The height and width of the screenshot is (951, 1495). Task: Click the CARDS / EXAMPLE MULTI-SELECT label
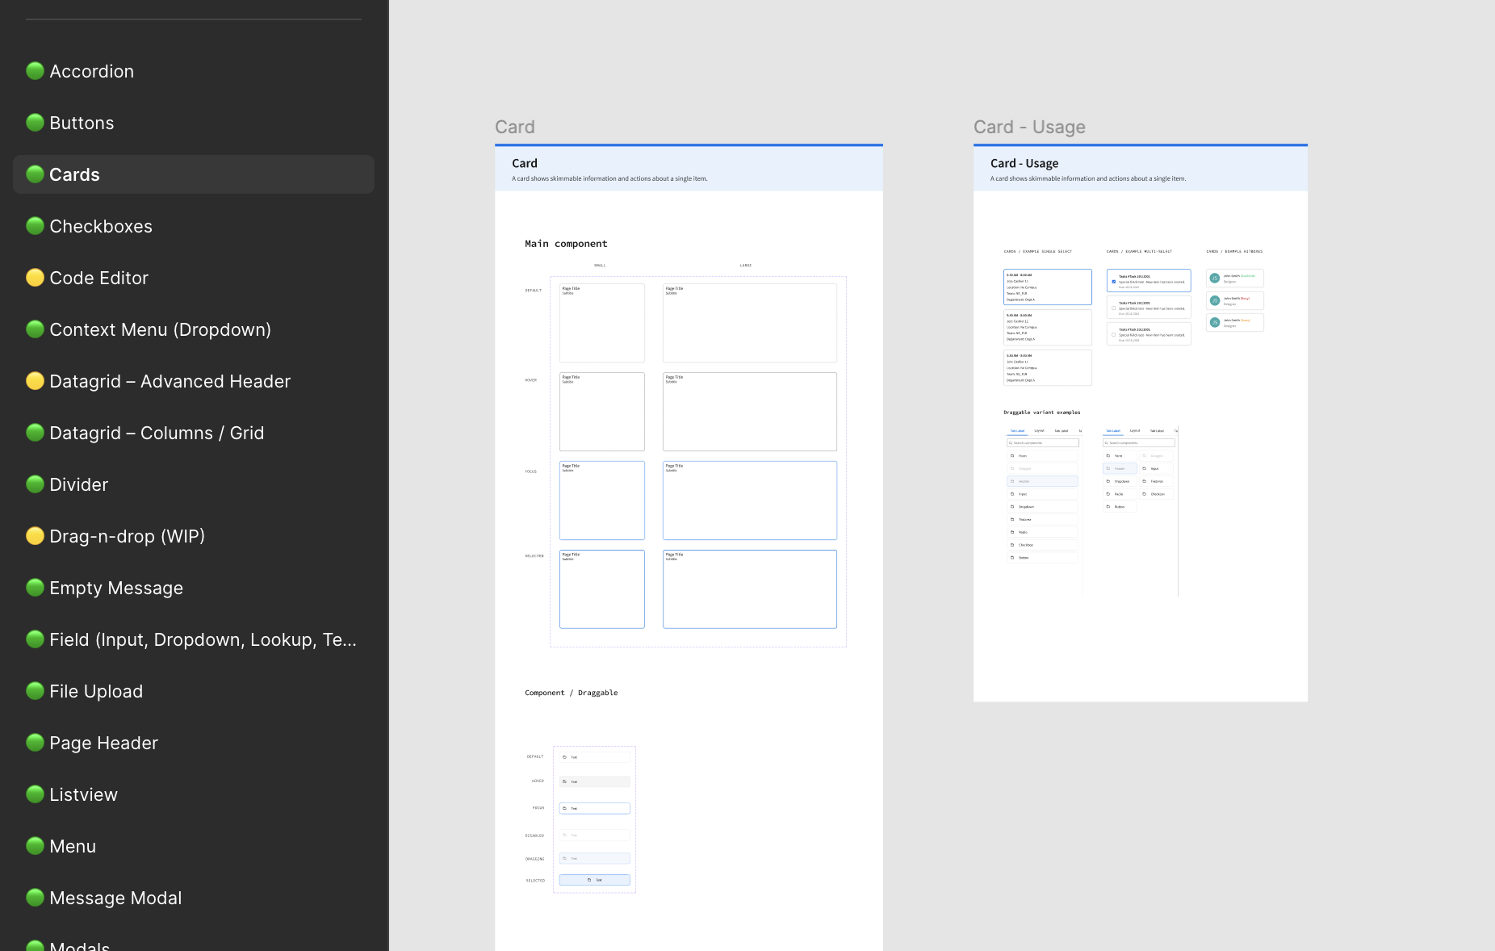coord(1139,252)
